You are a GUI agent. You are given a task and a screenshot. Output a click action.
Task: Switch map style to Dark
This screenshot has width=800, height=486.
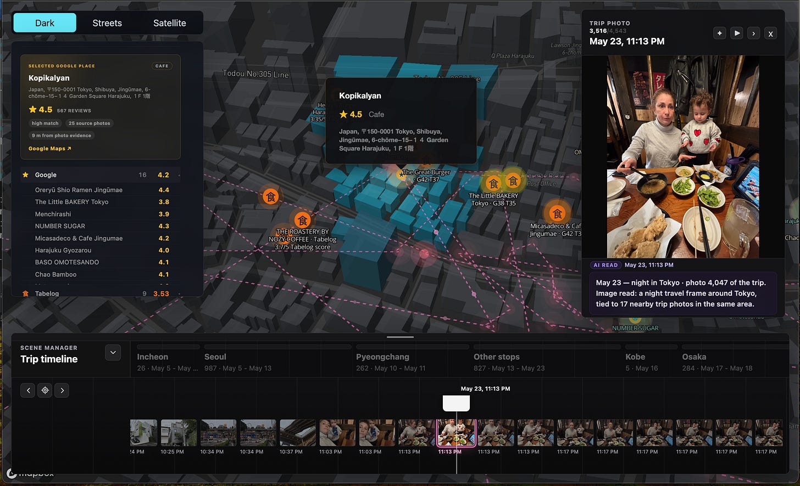(45, 23)
